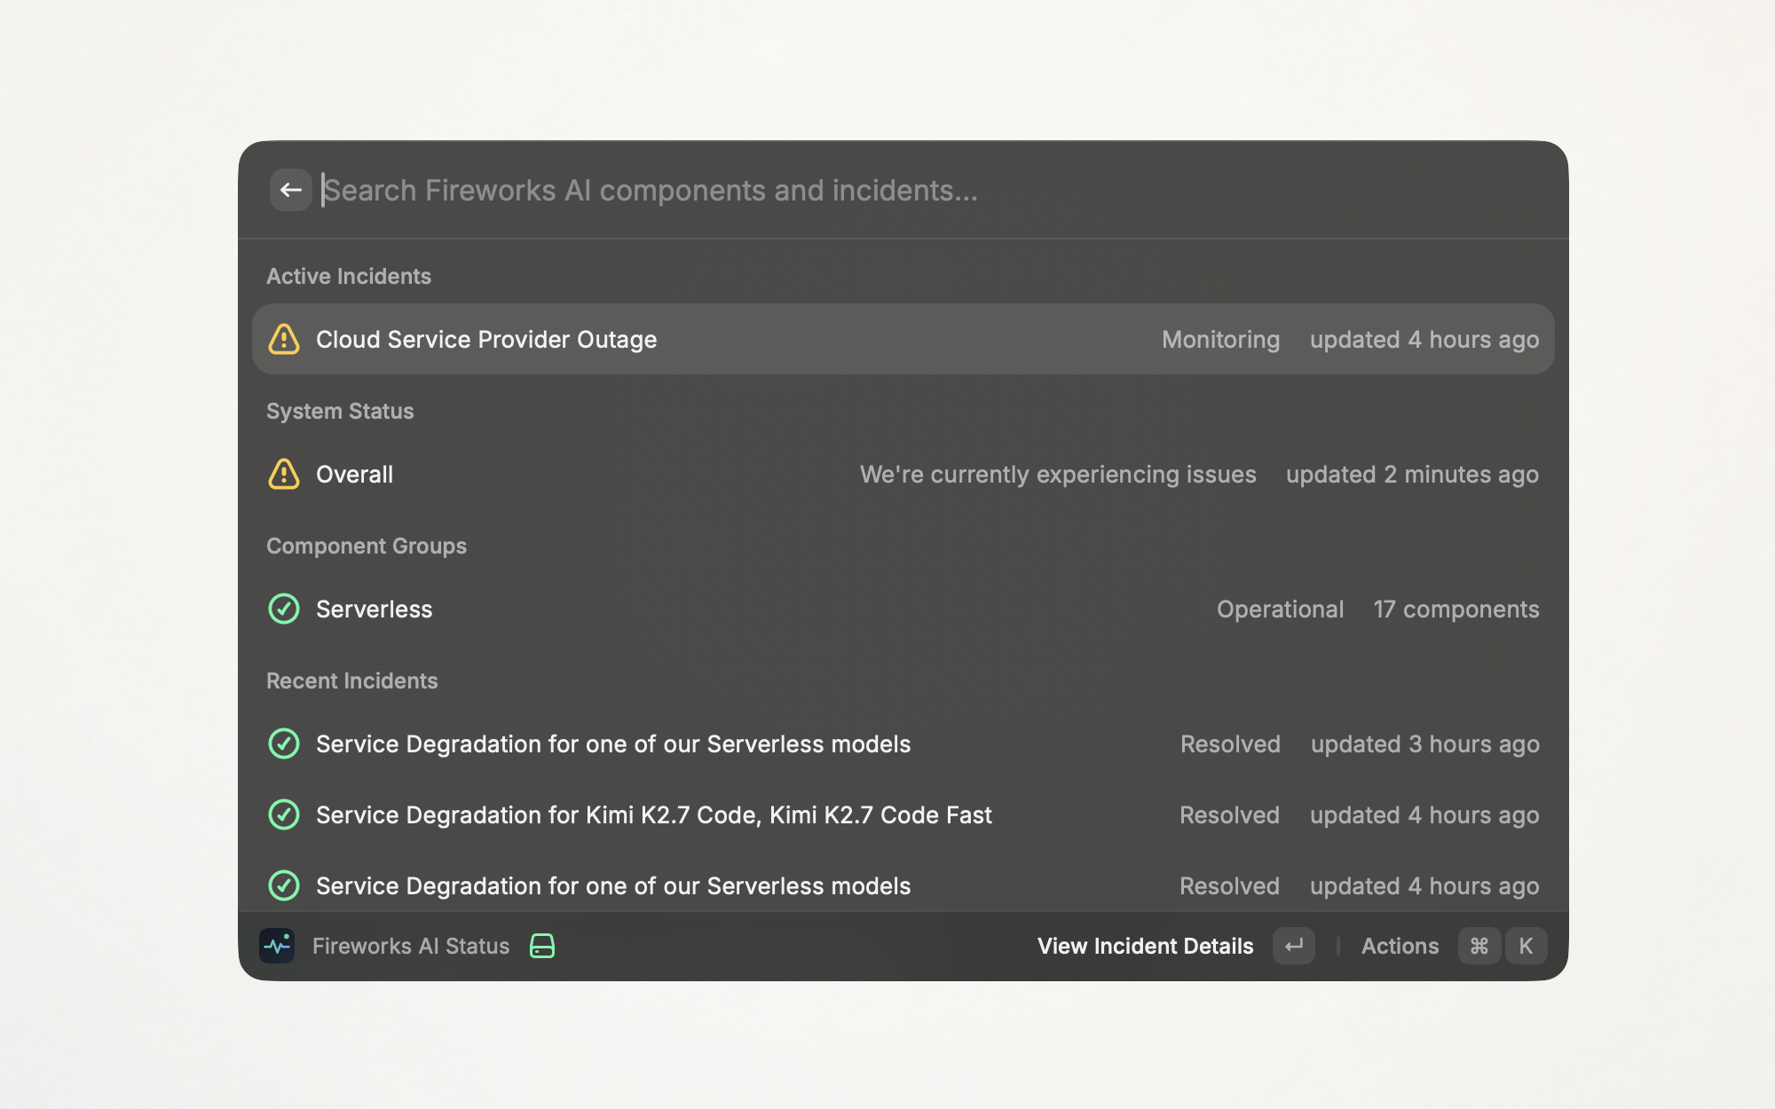Viewport: 1775px width, 1109px height.
Task: Focus the Fireworks AI search field
Action: (x=930, y=190)
